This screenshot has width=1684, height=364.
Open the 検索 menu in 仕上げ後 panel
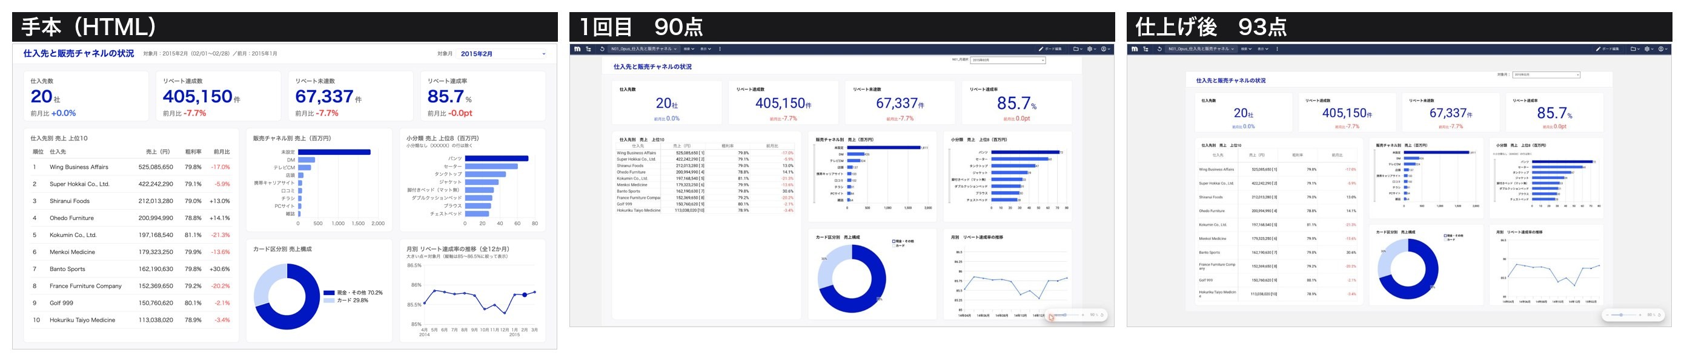1246,49
